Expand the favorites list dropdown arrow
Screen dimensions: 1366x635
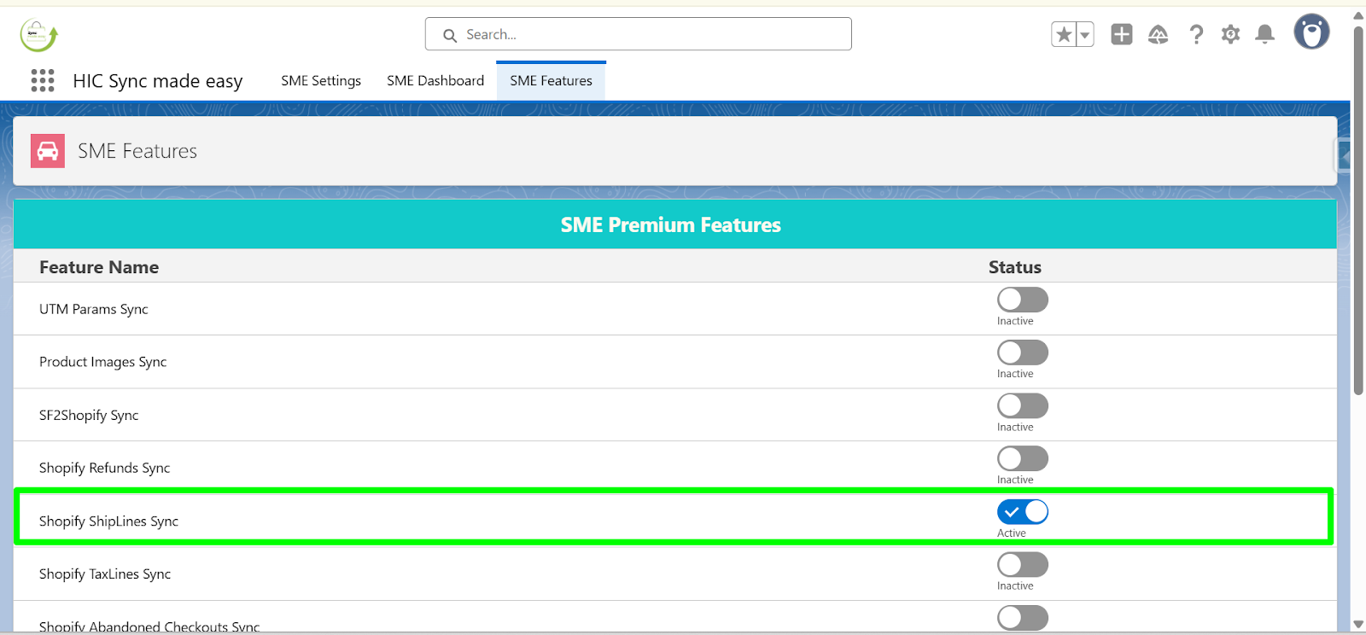pos(1085,35)
